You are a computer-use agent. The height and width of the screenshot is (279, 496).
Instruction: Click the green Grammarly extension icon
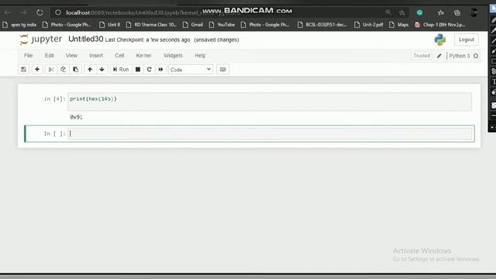coord(420,12)
